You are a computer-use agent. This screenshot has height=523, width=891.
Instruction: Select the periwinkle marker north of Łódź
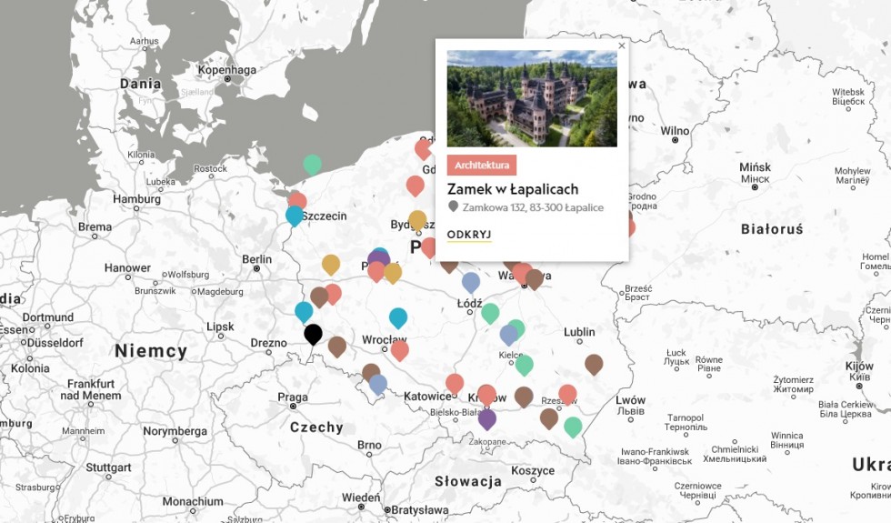(x=471, y=282)
